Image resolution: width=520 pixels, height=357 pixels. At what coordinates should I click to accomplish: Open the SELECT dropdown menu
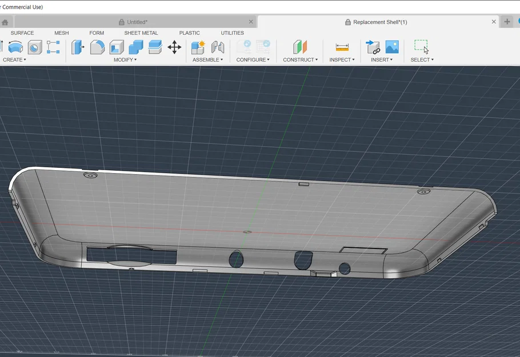[422, 59]
